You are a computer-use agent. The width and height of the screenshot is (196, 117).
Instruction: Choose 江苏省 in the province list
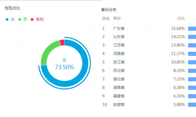tap(119, 45)
